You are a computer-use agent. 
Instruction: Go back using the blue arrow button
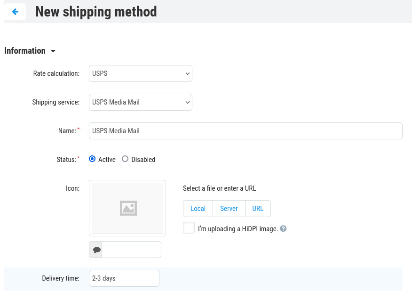pos(15,12)
